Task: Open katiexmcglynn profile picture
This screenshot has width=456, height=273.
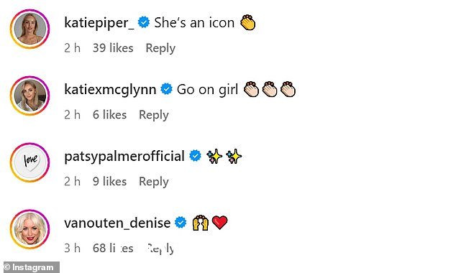Action: coord(30,96)
